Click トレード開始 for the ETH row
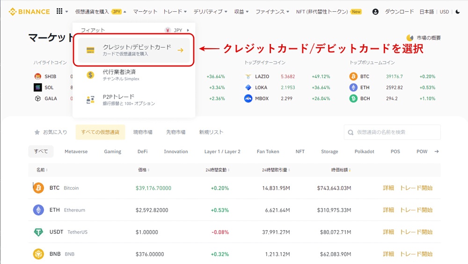This screenshot has height=264, width=468. pos(416,210)
